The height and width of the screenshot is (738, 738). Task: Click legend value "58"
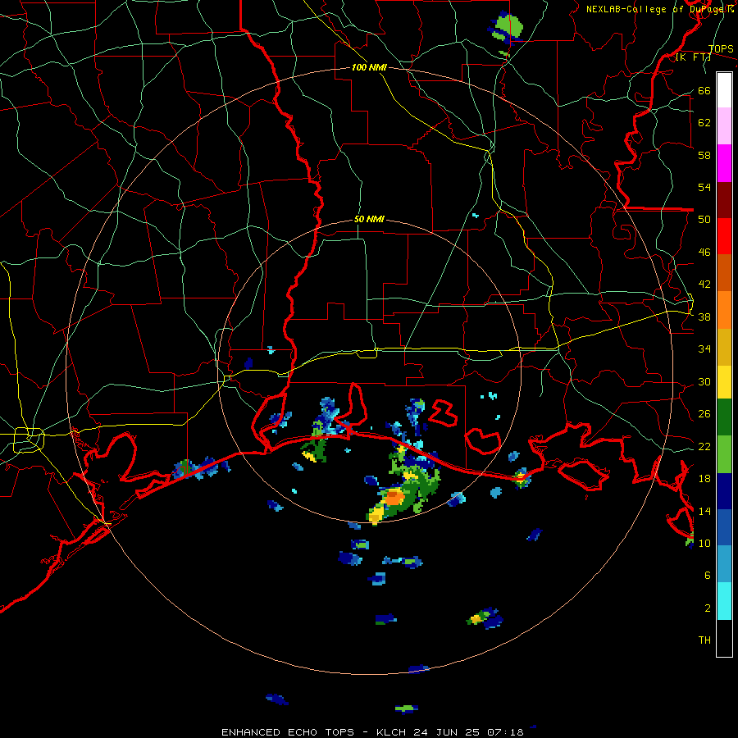[x=704, y=155]
